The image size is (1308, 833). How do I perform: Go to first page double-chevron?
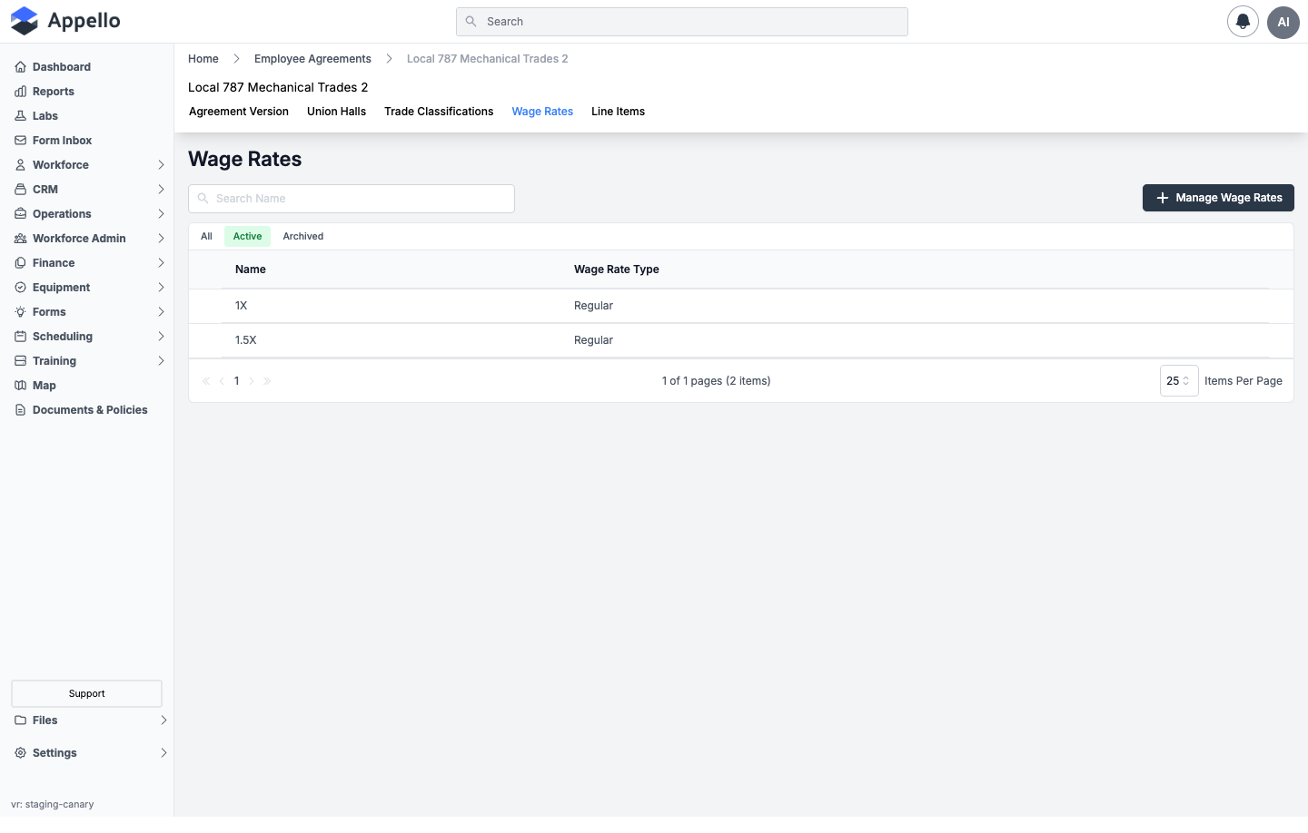click(206, 381)
